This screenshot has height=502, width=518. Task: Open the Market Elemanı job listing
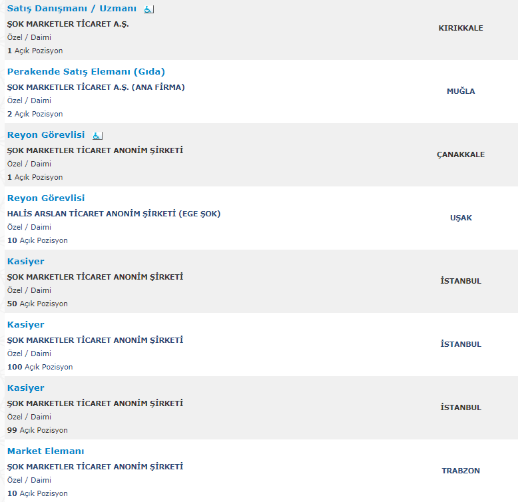46,451
